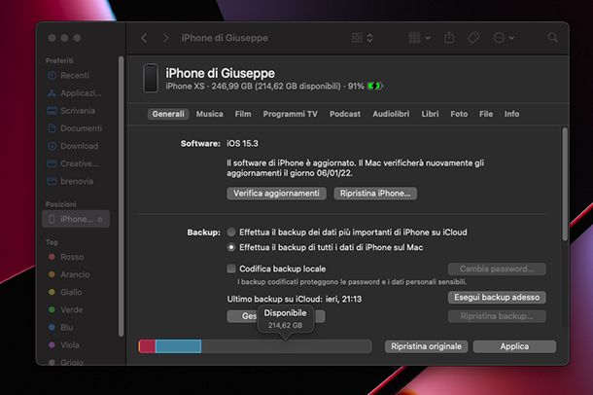Click Ripristina originale button

pyautogui.click(x=426, y=346)
